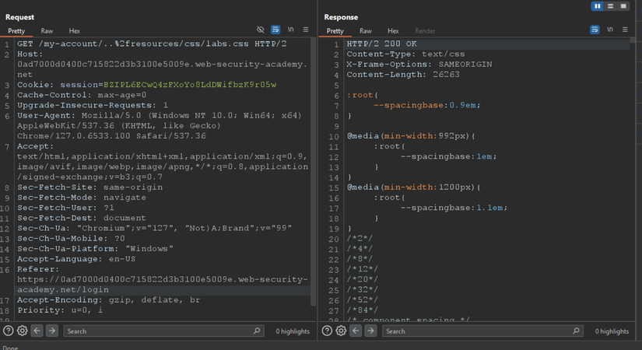Switch Request view to Pretty tab
642x350 pixels.
point(16,31)
